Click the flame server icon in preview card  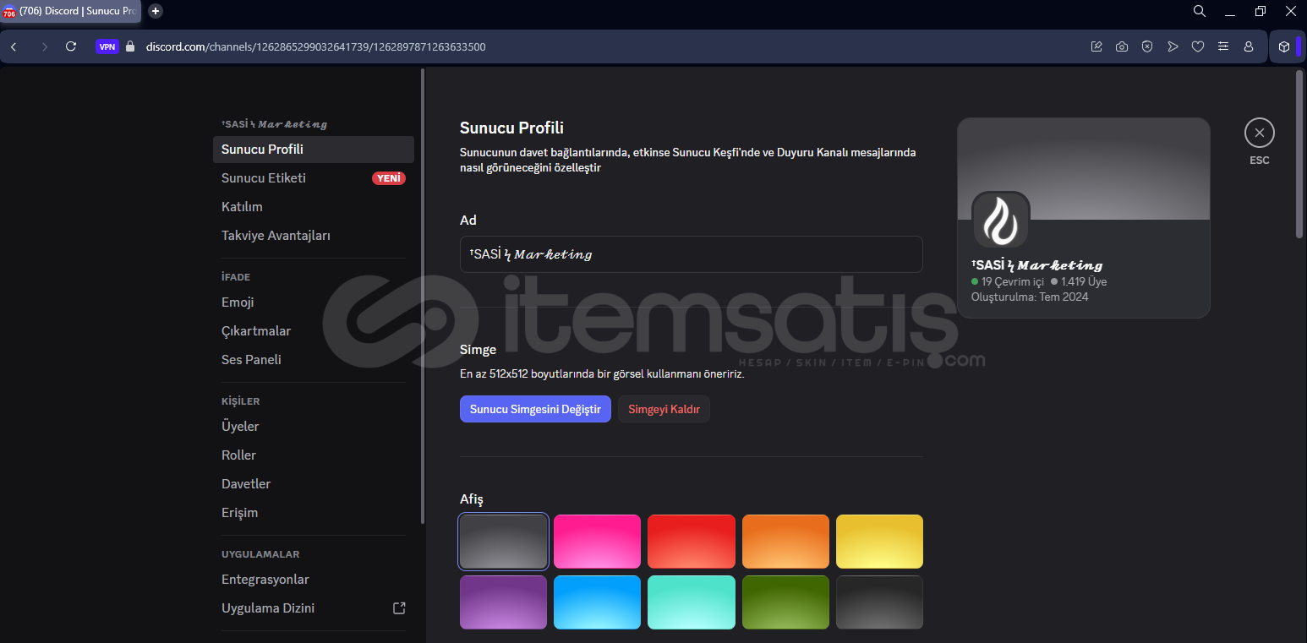[1001, 221]
